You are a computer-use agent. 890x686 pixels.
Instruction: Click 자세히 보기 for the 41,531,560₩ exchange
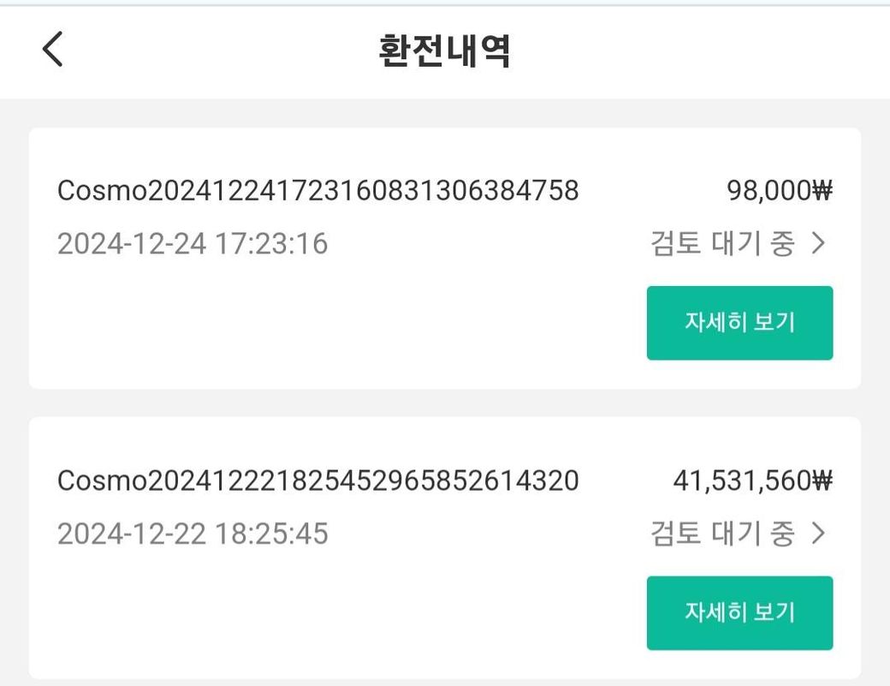click(x=739, y=612)
